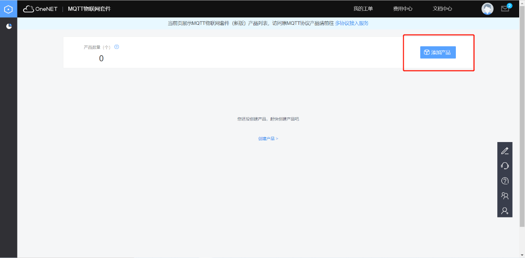Screen dimensions: 525x258
Task: Open the pencil feedback icon in floating panel
Action: pos(505,151)
